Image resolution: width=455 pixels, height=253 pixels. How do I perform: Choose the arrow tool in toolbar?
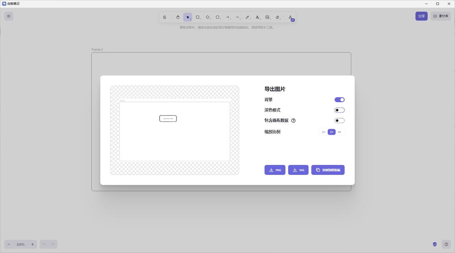[227, 17]
